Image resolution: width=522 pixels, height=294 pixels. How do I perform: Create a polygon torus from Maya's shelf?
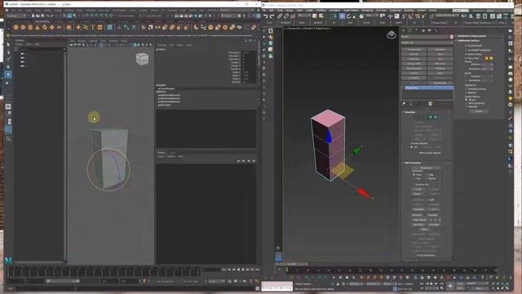tap(44, 28)
